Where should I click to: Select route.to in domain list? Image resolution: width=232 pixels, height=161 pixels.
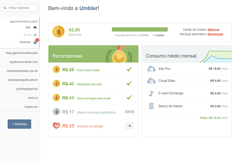pos(20,98)
